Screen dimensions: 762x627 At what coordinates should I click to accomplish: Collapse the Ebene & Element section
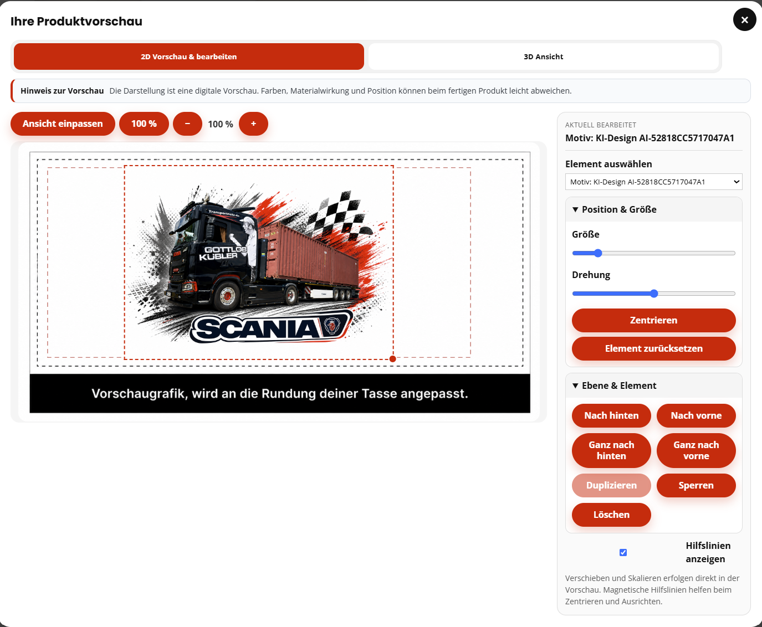653,386
